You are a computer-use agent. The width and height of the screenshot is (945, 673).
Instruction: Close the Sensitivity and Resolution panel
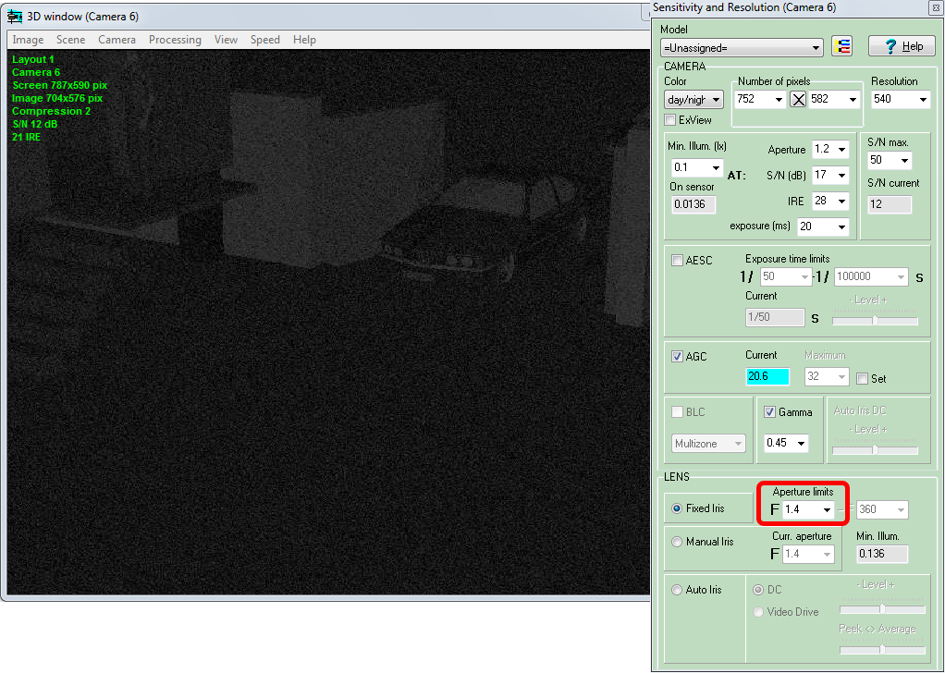(x=934, y=7)
